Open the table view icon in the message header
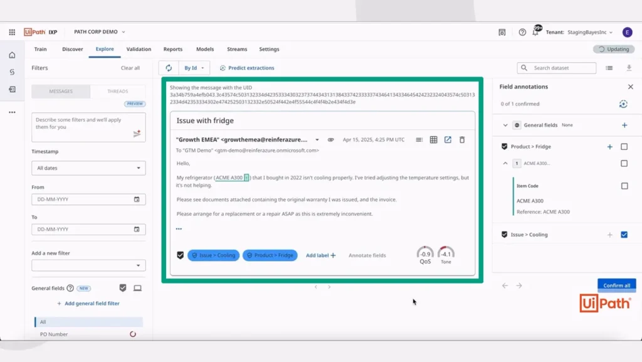This screenshot has width=642, height=362. click(433, 140)
